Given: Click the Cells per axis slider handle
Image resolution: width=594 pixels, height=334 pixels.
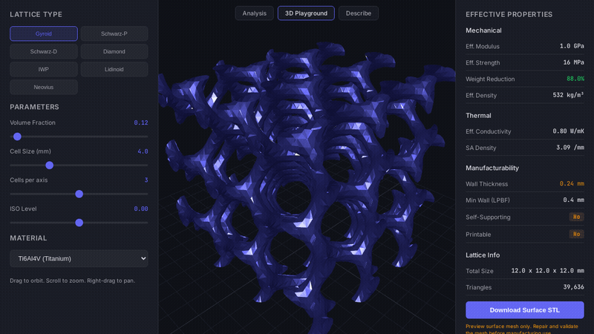Looking at the screenshot, I should tap(79, 194).
